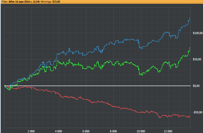Click the filter date 'After 16 мая 2016 г. (1:24)'
Screen dimensions: 203x133
24,2
